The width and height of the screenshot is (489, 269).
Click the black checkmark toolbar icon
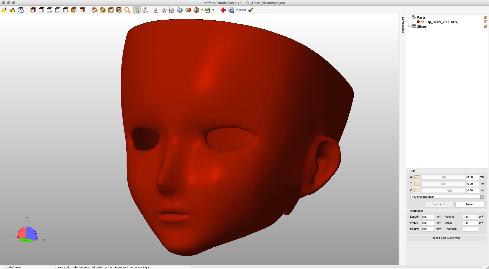click(x=251, y=10)
